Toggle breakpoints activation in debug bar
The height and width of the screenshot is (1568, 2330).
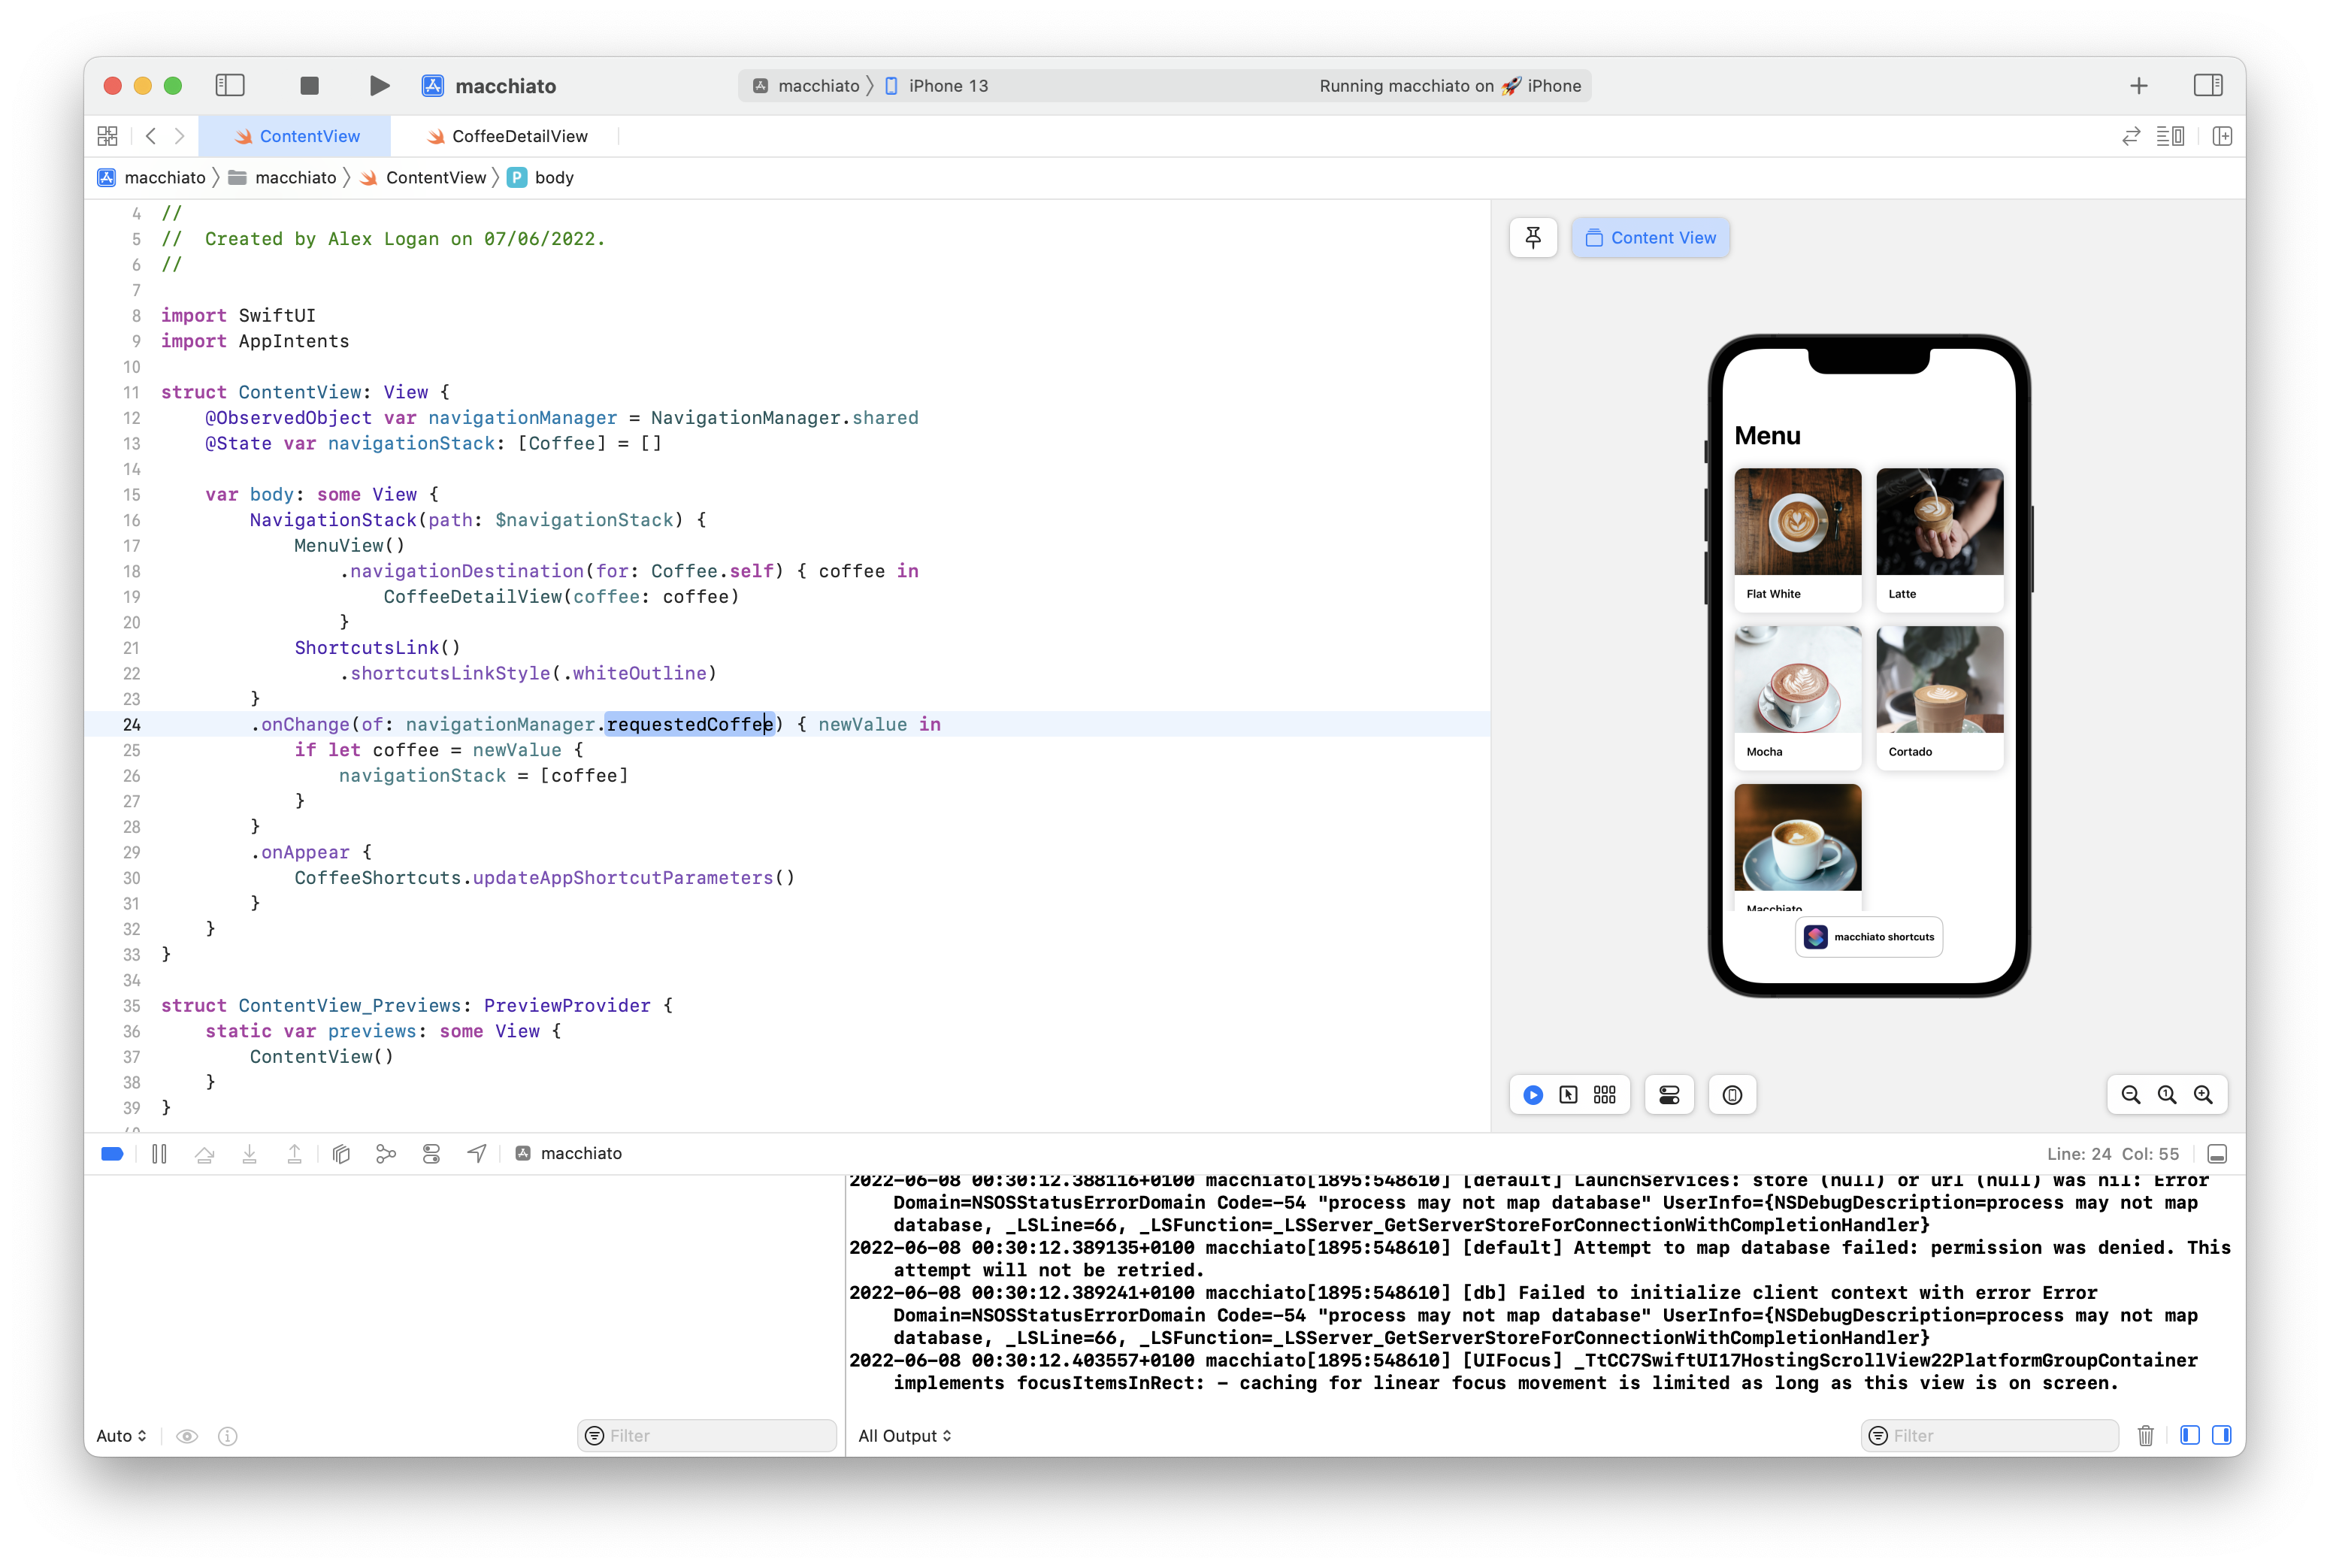[112, 1154]
